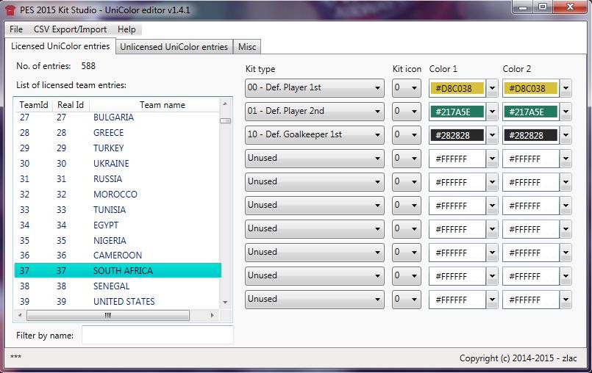Select the SENEGAL team entry
592x373 pixels.
pyautogui.click(x=111, y=286)
